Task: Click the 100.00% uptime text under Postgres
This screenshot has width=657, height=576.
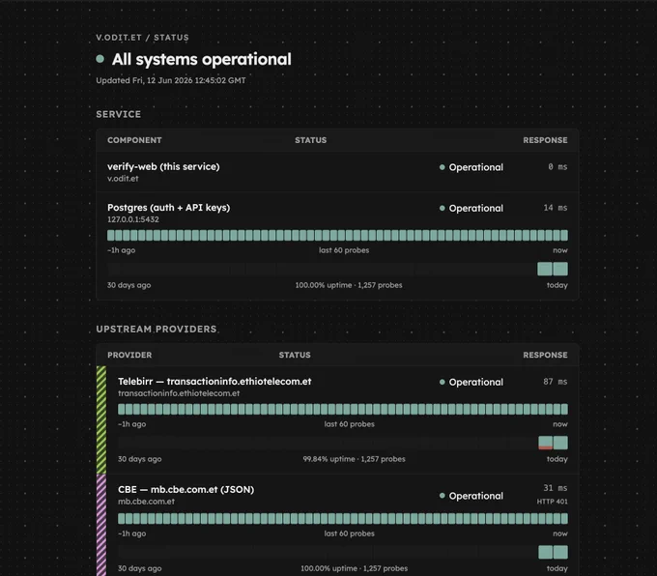Action: point(349,285)
